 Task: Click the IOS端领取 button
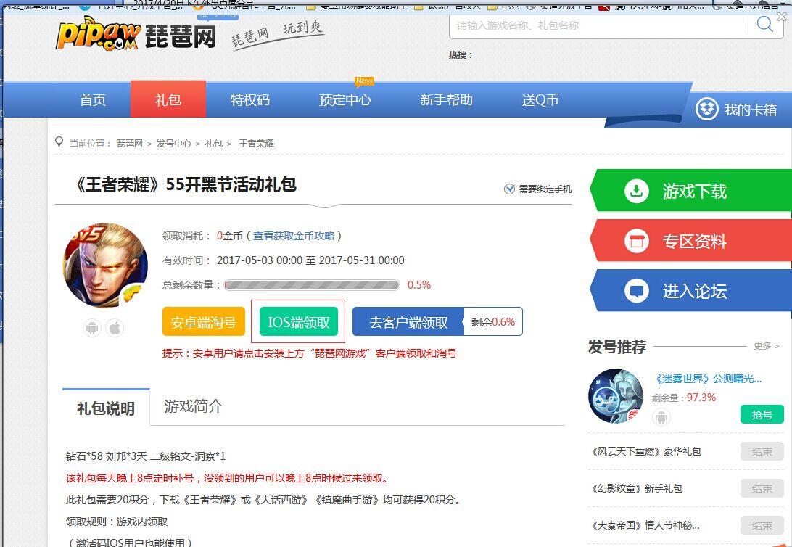(x=297, y=321)
